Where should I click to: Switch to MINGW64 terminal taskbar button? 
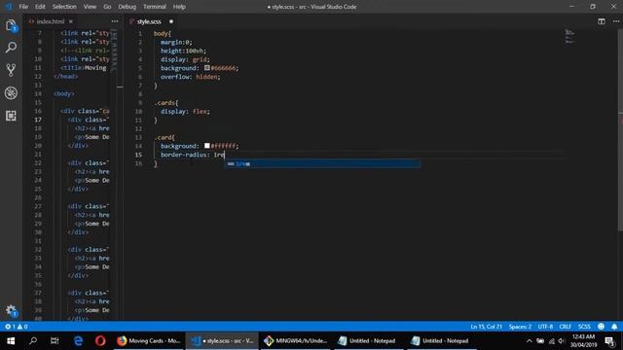296,340
